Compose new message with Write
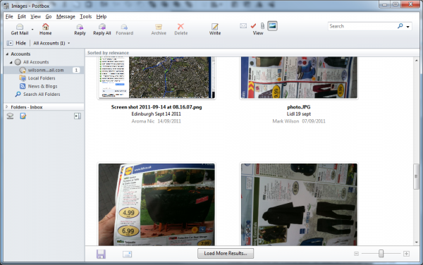The width and height of the screenshot is (423, 265). pos(215,29)
